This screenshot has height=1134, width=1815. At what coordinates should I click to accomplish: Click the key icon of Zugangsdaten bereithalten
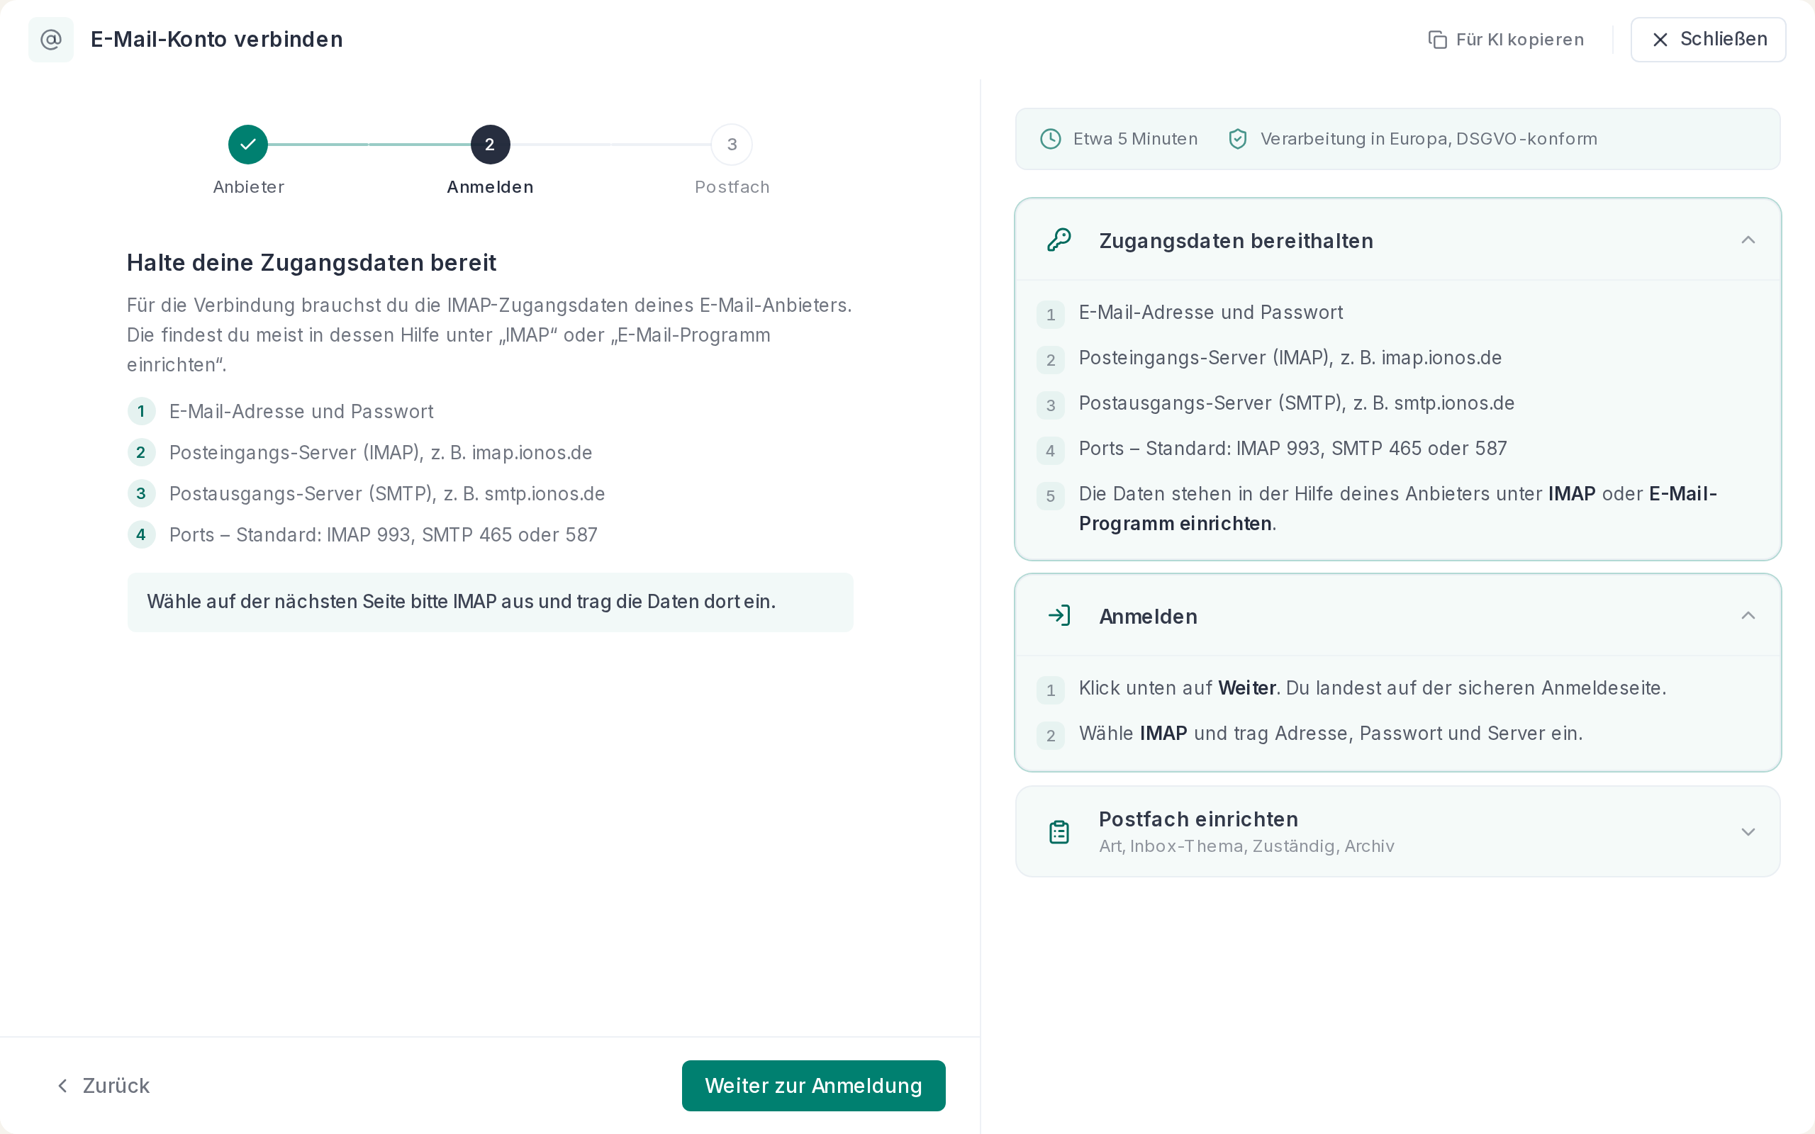click(x=1059, y=240)
